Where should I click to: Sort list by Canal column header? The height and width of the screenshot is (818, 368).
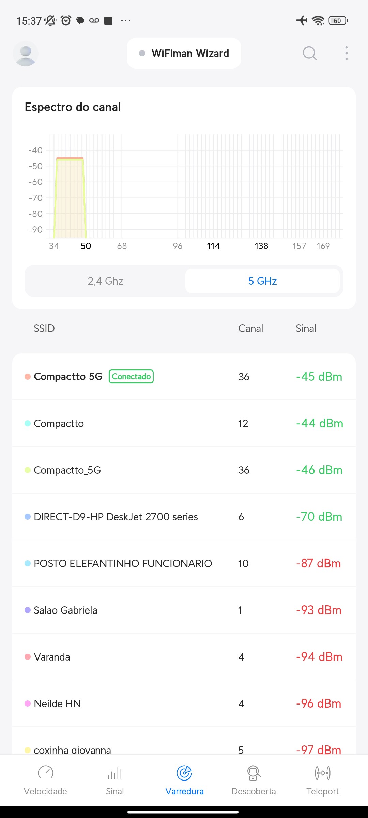coord(250,329)
